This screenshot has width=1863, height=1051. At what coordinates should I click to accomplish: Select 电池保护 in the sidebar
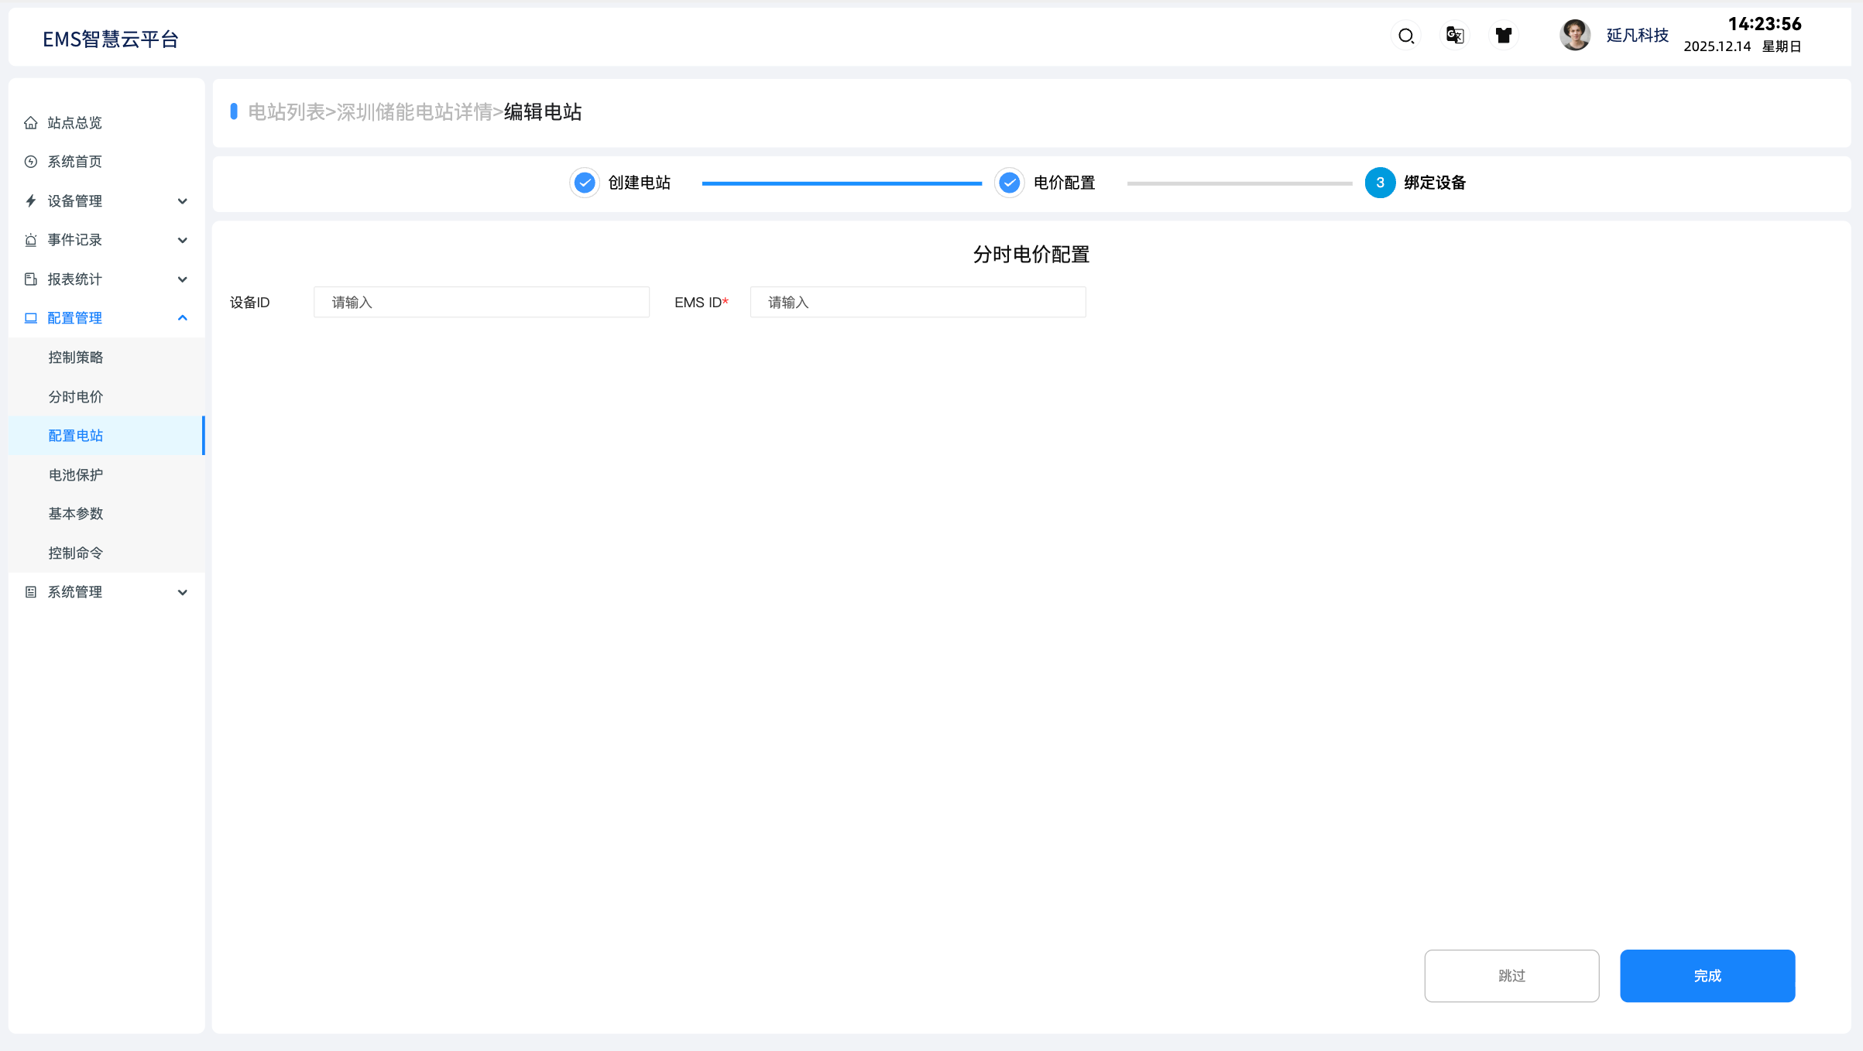76,475
